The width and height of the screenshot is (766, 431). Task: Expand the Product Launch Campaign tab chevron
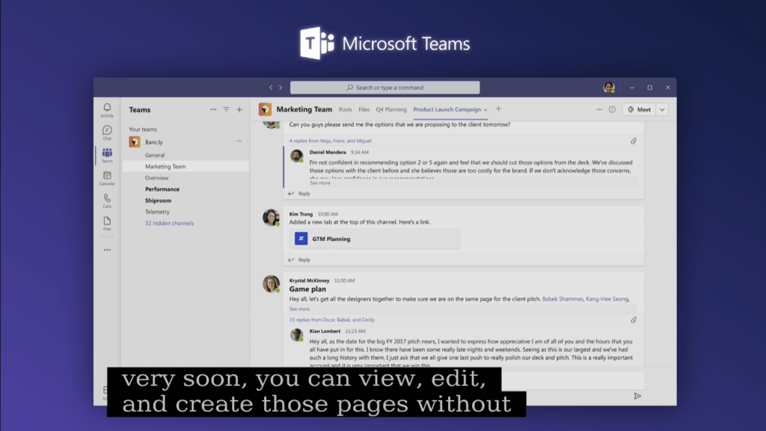(x=485, y=110)
